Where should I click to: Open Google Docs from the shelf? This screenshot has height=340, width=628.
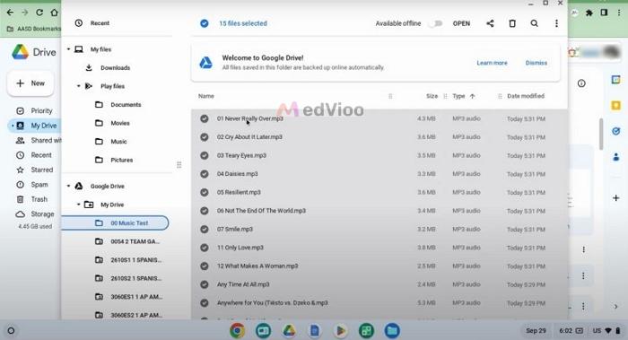(315, 331)
